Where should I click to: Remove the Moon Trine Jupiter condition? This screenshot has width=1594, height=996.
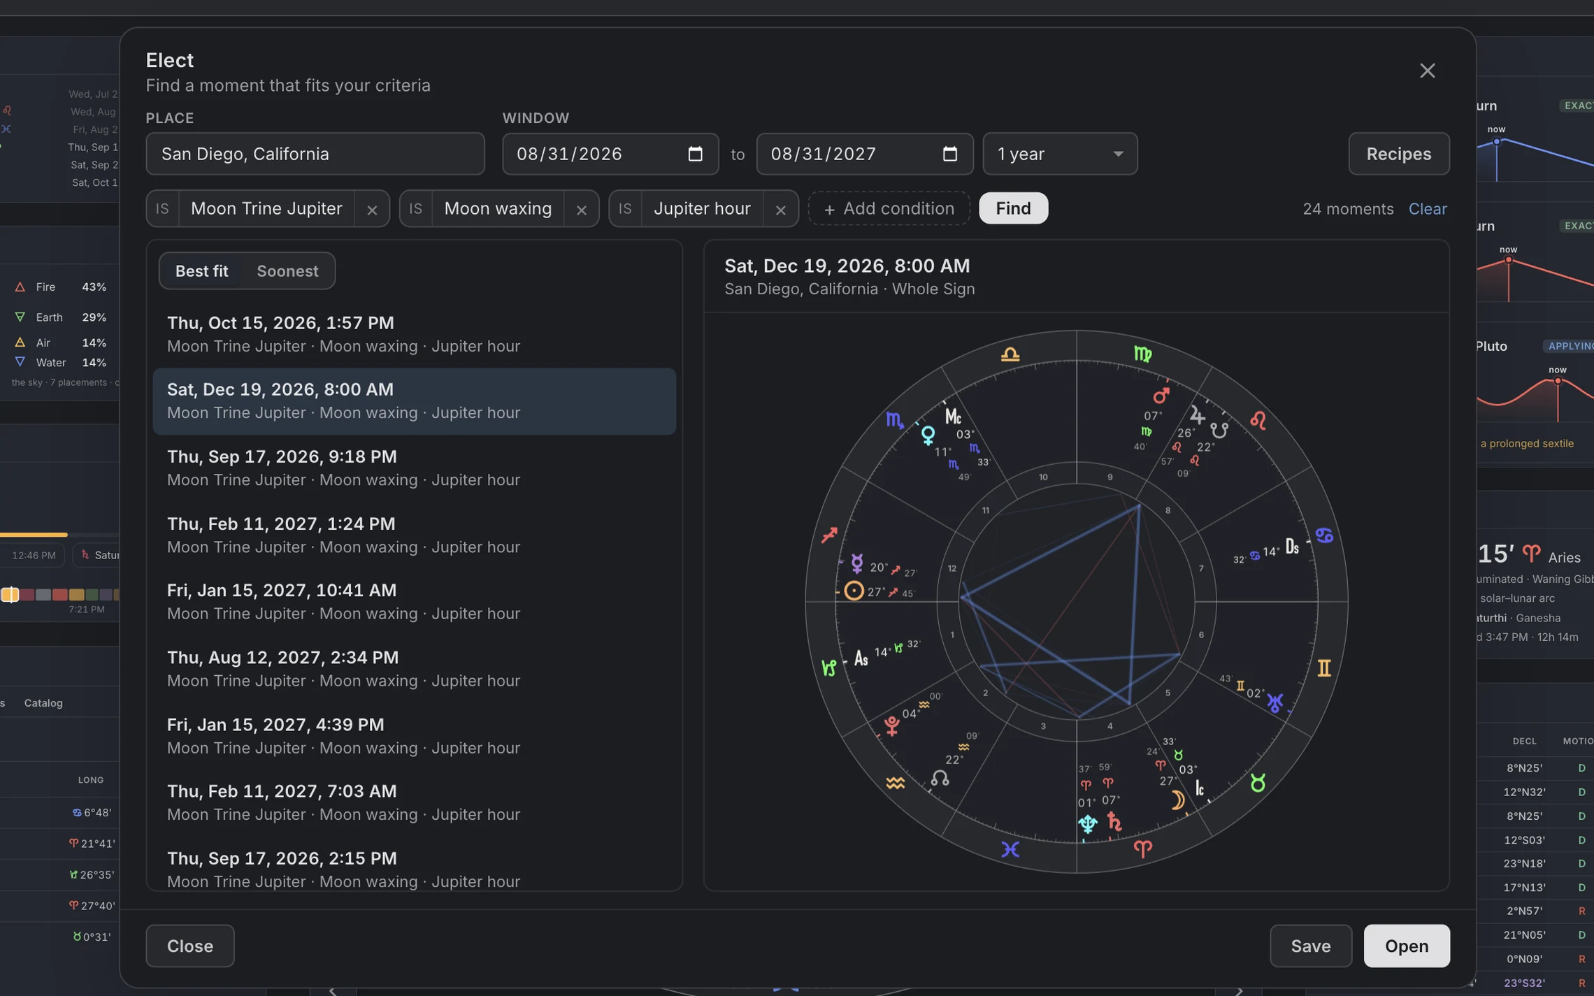[x=372, y=209]
